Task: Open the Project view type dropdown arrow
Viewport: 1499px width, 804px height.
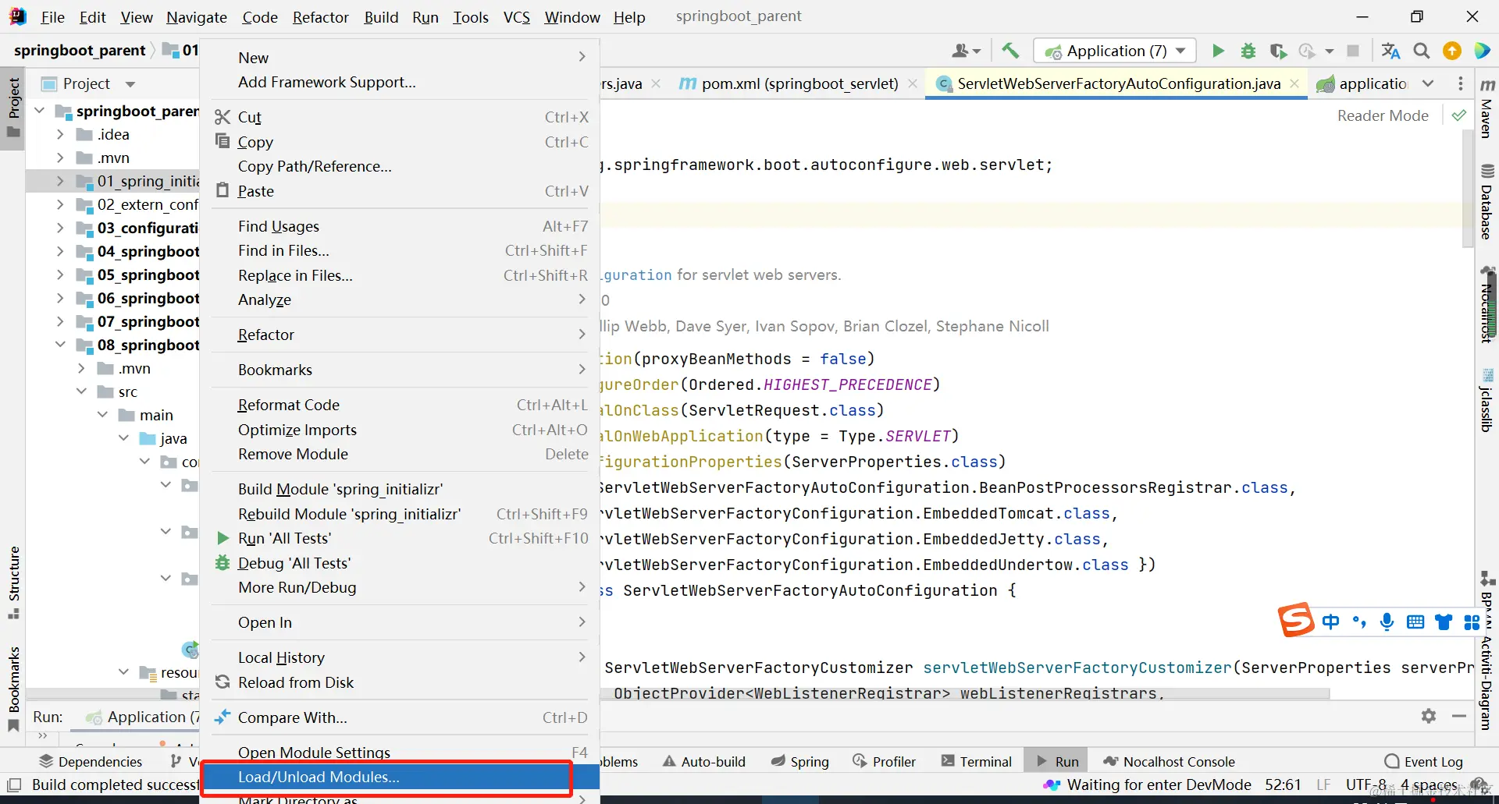Action: pyautogui.click(x=130, y=83)
